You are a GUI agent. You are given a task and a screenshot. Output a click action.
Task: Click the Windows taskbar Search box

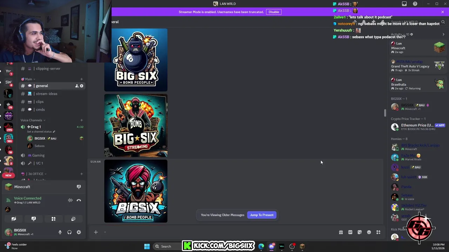(167, 246)
